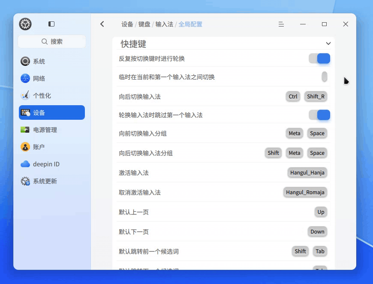Click 全局配置 breadcrumb
The image size is (373, 284).
coord(190,24)
